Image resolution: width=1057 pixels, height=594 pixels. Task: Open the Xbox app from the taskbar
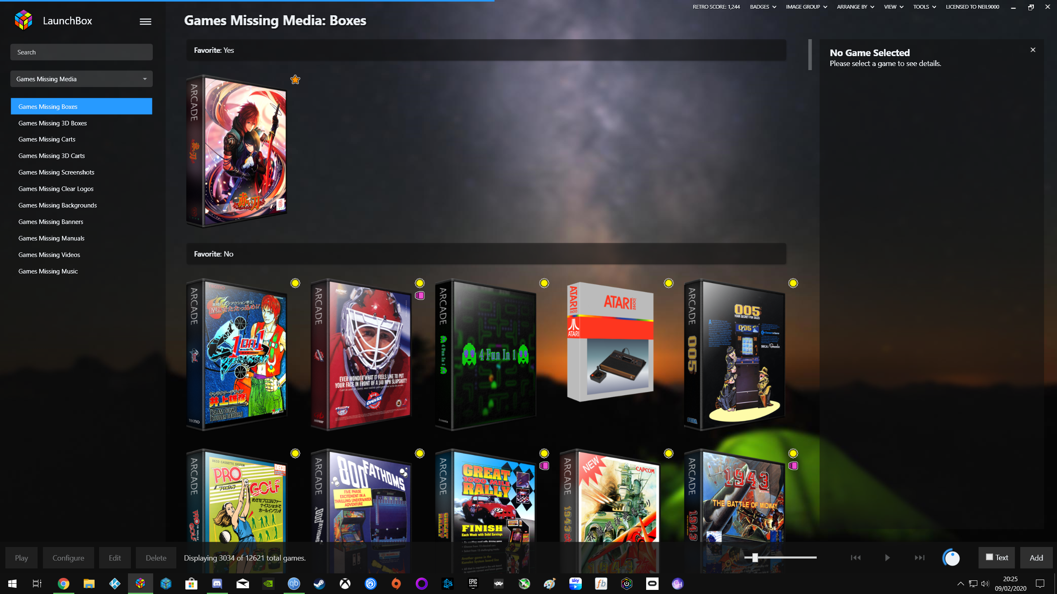tap(345, 584)
